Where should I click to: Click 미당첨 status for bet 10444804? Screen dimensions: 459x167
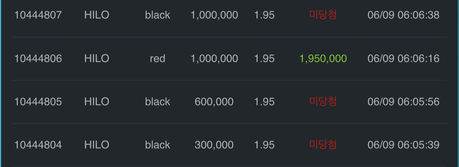[x=323, y=145]
